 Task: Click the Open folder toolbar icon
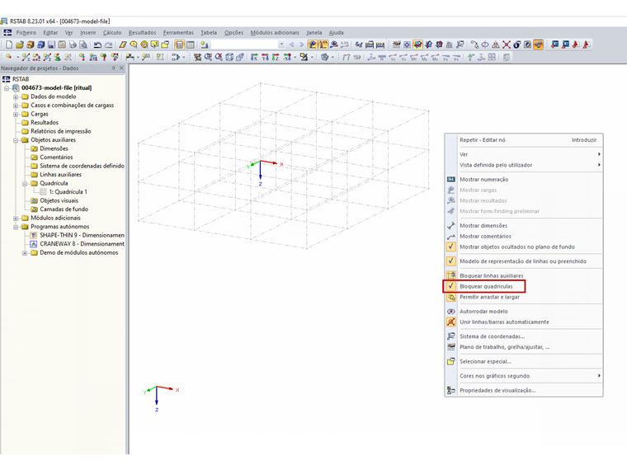pyautogui.click(x=20, y=45)
